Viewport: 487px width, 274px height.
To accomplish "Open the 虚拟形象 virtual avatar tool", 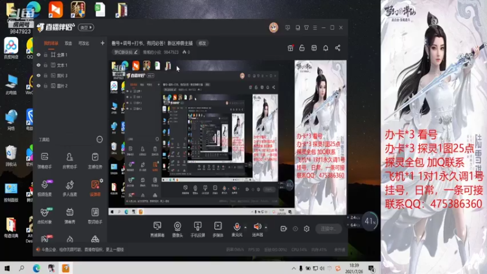I will (44, 216).
